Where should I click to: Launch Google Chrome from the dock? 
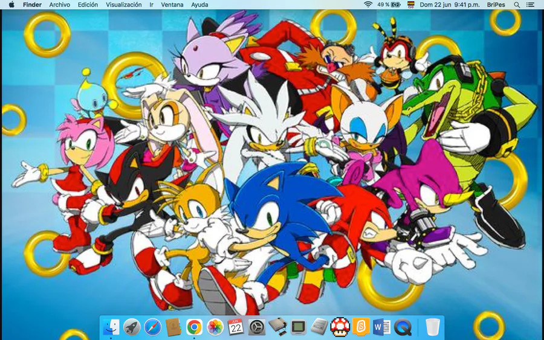194,327
